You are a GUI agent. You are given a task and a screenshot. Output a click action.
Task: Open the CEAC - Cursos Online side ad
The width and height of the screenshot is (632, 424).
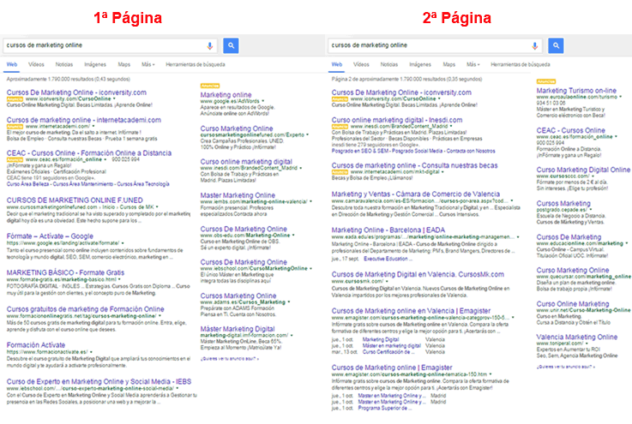pyautogui.click(x=571, y=130)
